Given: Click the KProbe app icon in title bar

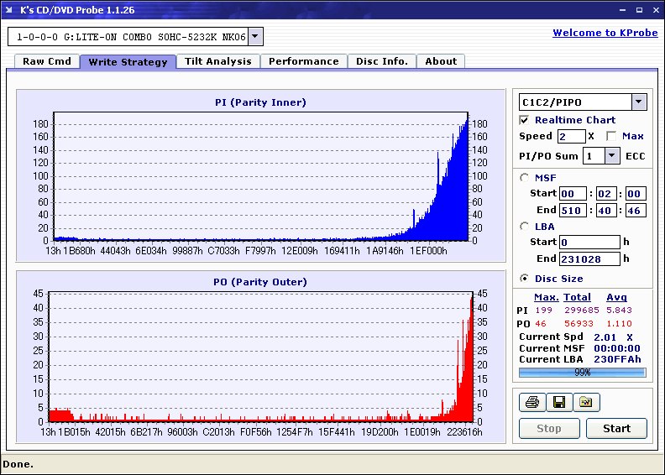Looking at the screenshot, I should point(9,10).
